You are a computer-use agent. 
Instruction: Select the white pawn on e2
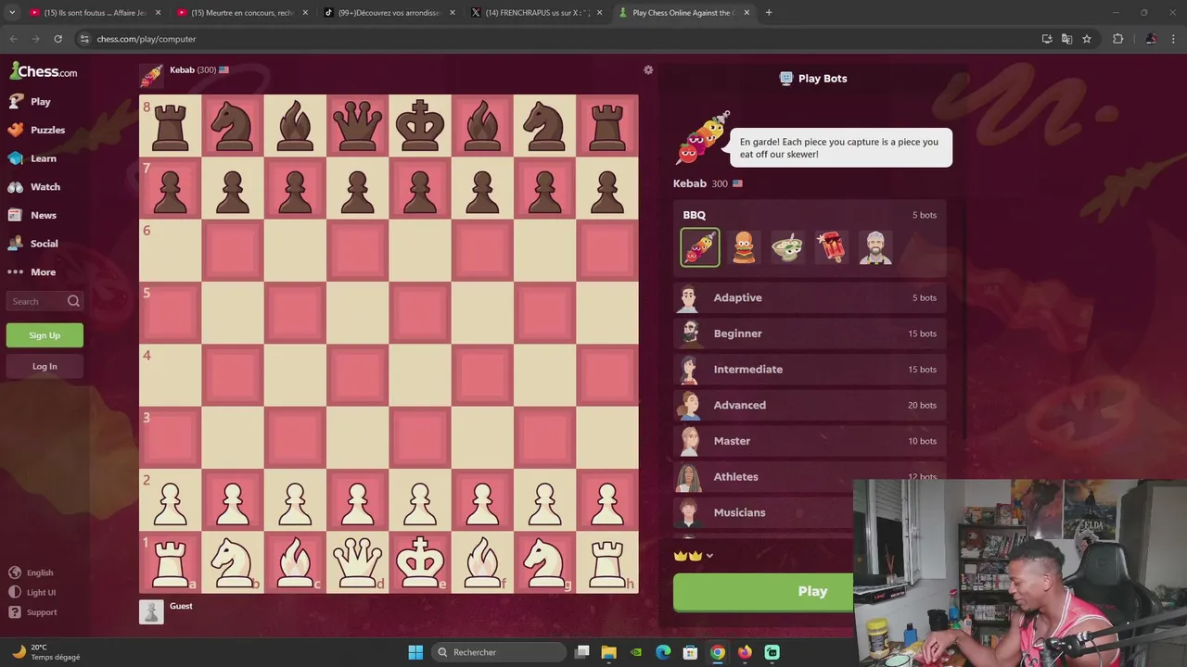420,500
